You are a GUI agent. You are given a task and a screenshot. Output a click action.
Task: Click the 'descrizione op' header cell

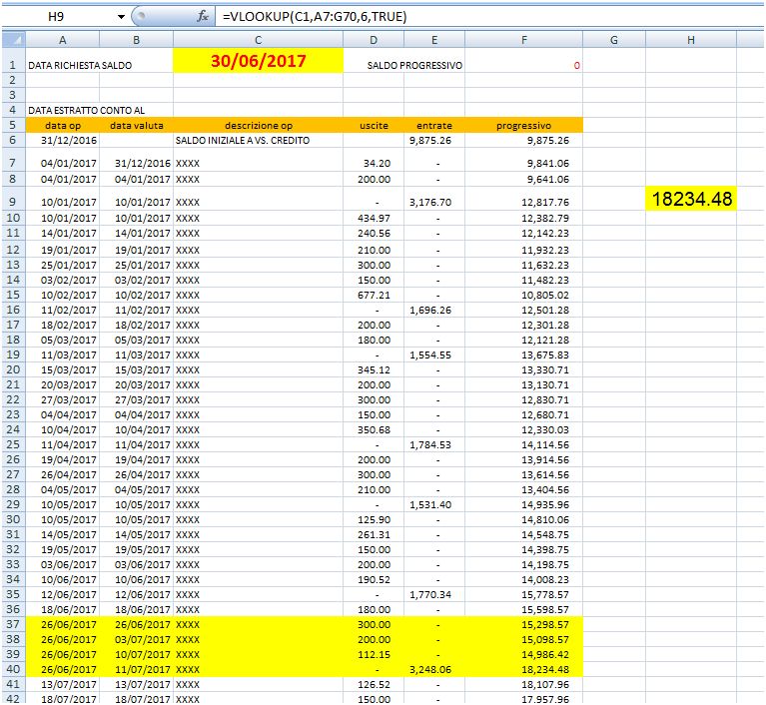click(258, 126)
